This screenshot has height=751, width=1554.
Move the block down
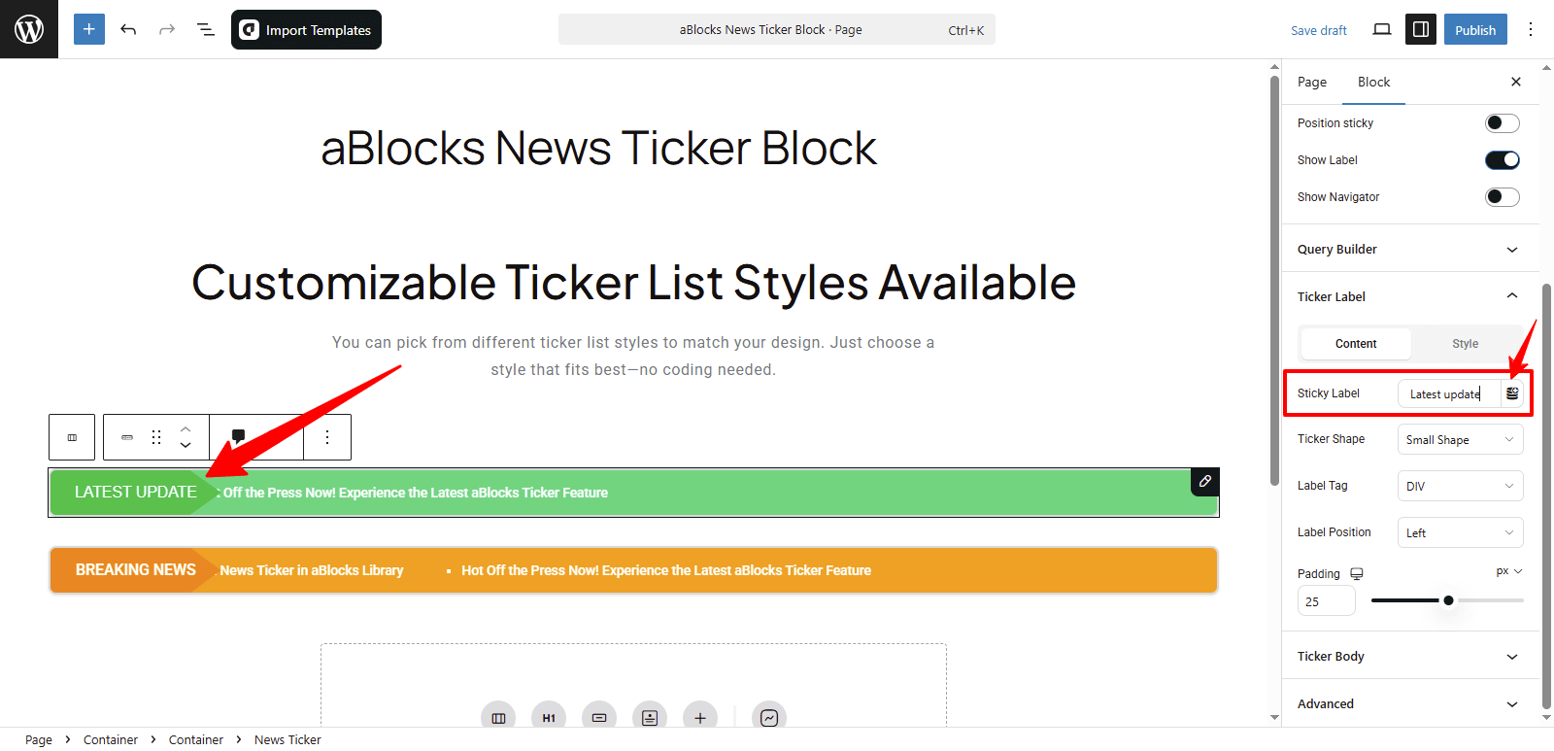coord(186,446)
